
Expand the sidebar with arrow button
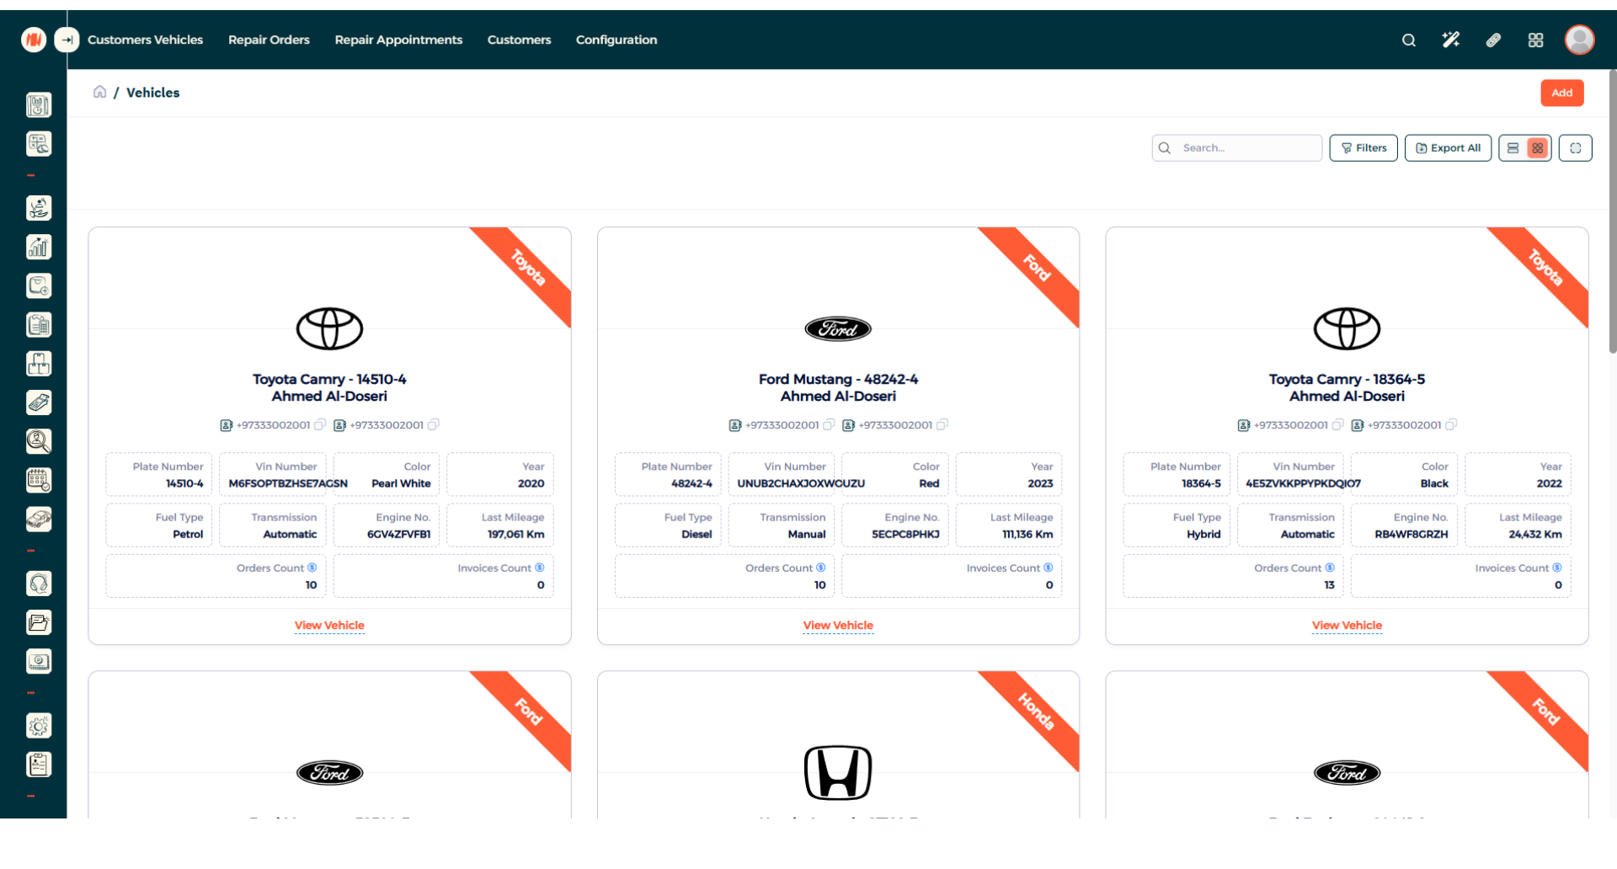click(x=67, y=40)
